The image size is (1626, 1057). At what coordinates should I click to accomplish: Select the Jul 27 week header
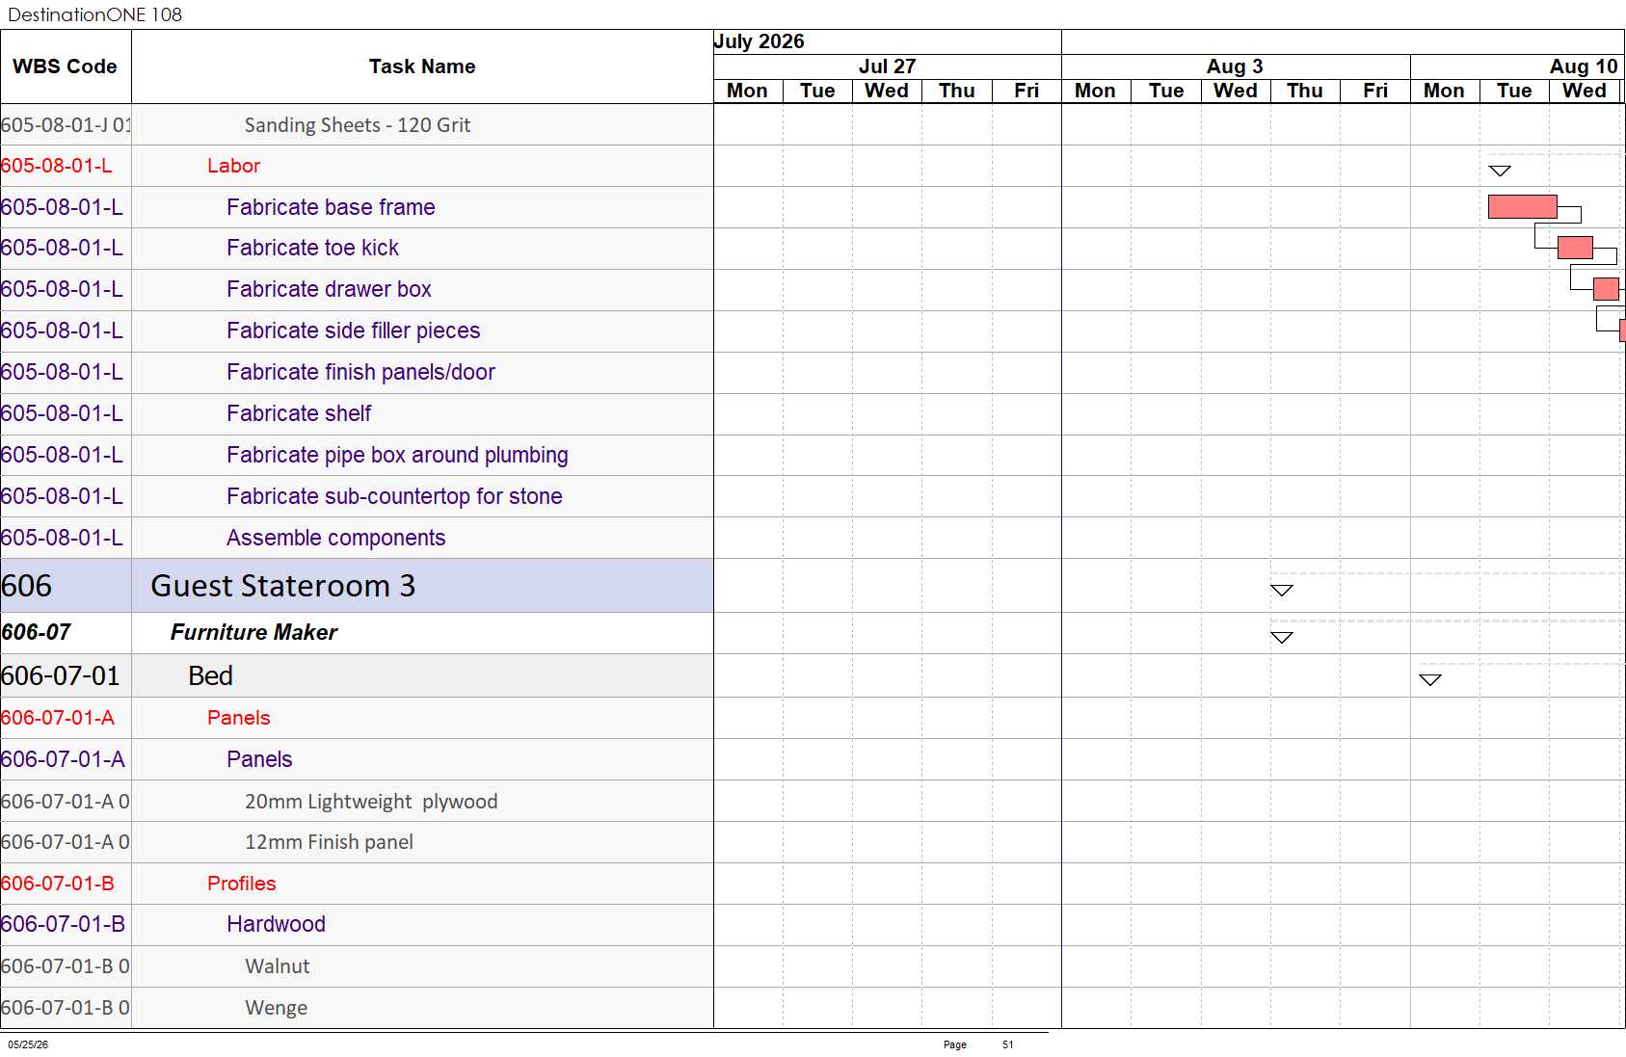click(x=887, y=66)
